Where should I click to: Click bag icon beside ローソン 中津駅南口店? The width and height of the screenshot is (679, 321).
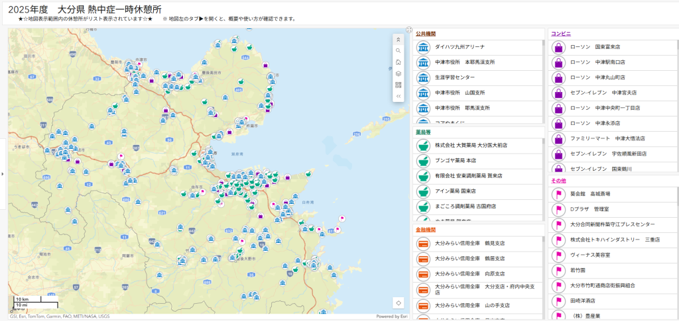[558, 62]
